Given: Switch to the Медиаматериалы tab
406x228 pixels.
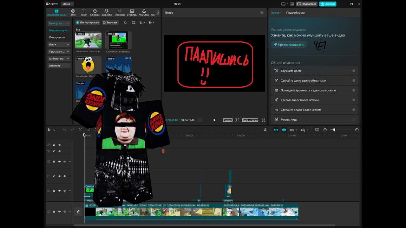Looking at the screenshot, I should (x=56, y=13).
